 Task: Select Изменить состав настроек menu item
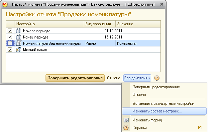point(157,111)
